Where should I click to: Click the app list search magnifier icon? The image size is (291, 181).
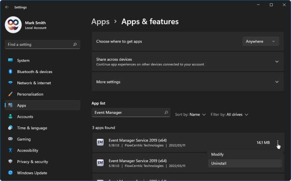coord(166,112)
